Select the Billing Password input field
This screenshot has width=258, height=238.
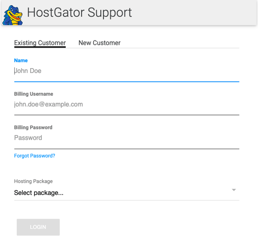126,138
